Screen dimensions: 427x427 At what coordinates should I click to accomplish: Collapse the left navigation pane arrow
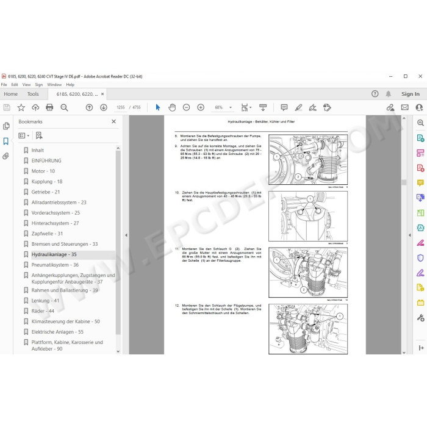pyautogui.click(x=126, y=235)
